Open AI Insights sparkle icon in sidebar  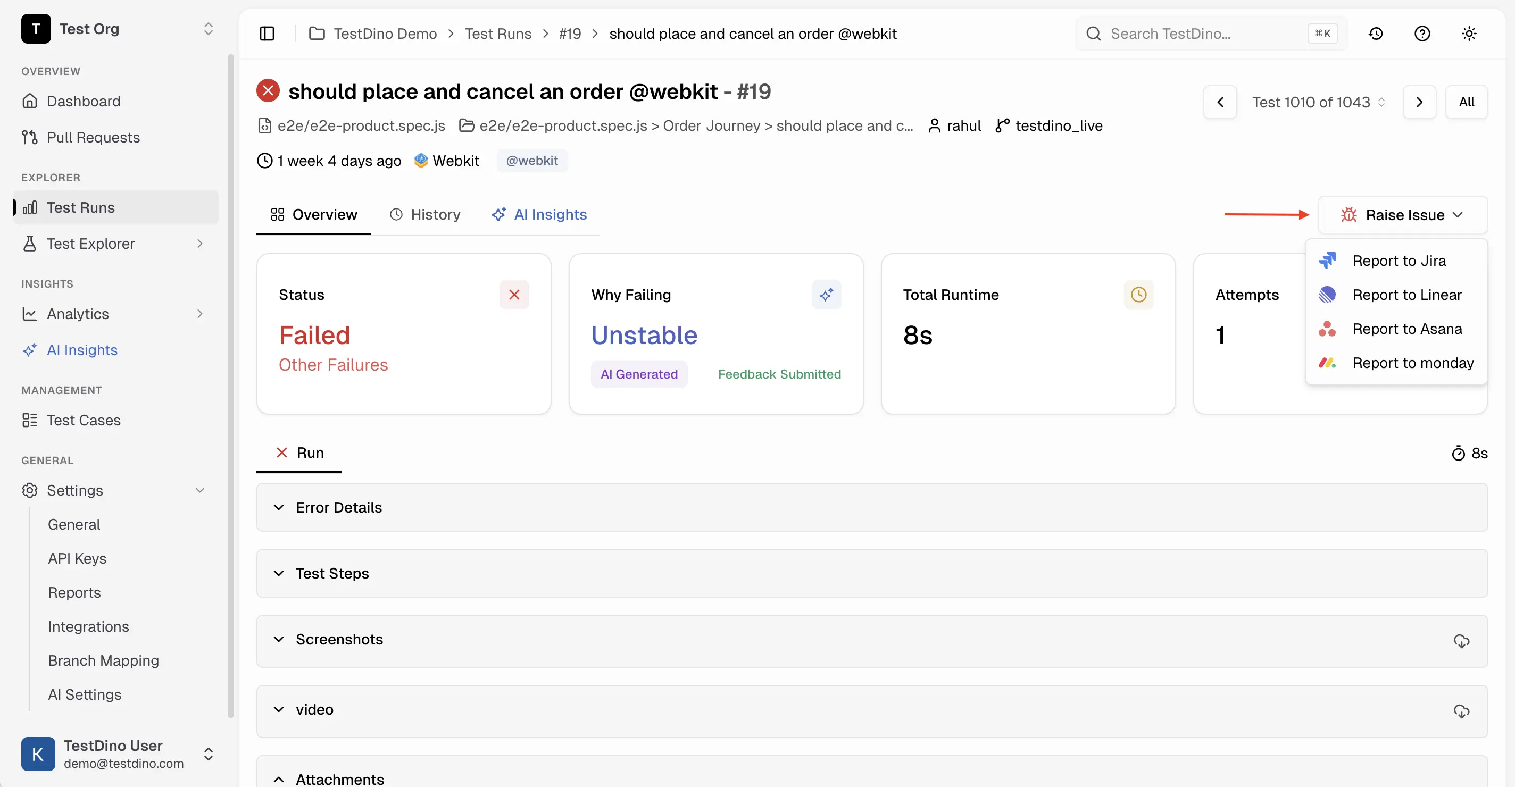click(x=30, y=350)
